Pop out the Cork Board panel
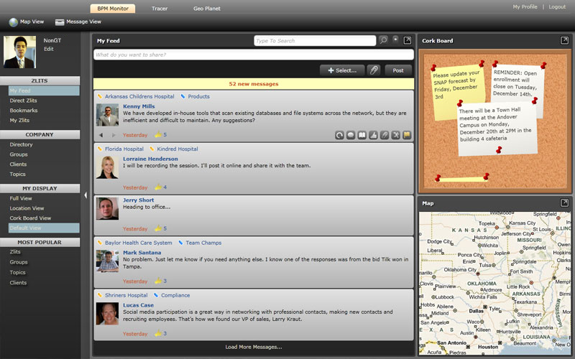This screenshot has width=575, height=359. [x=564, y=40]
